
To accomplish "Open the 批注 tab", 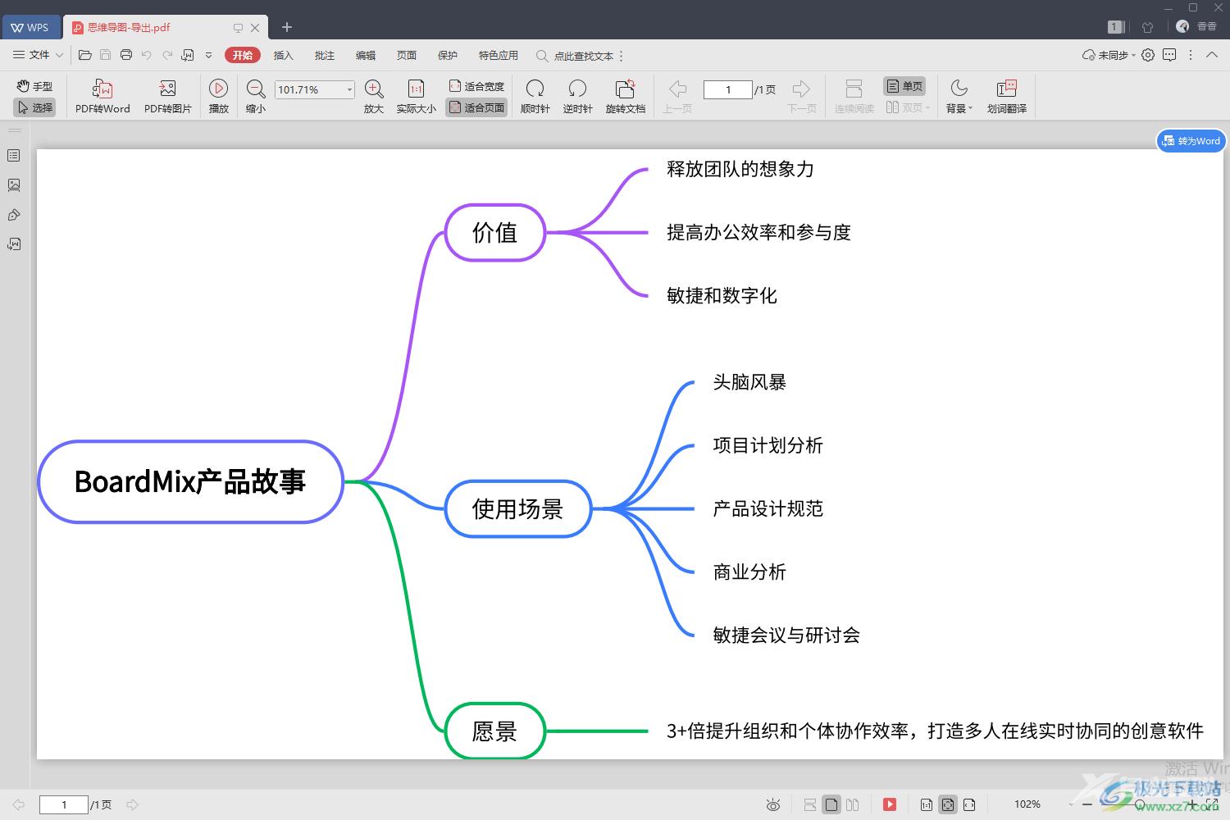I will pyautogui.click(x=324, y=55).
